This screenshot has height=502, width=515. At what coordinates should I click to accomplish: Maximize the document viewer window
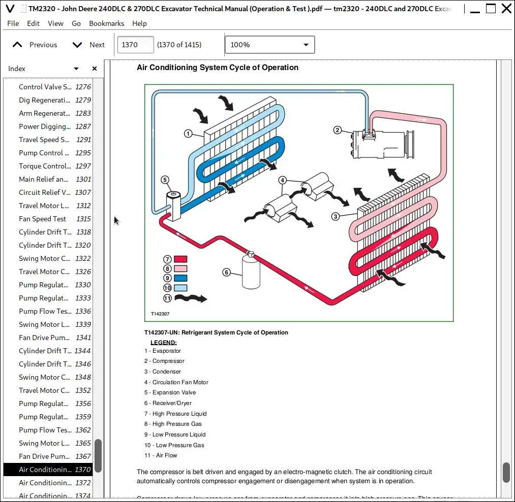tap(491, 9)
